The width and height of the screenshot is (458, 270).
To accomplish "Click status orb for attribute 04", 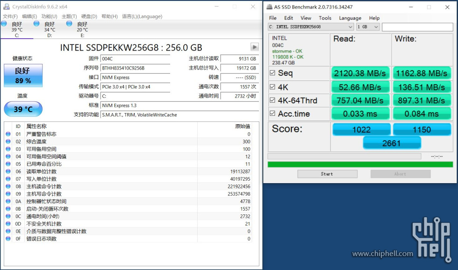I will coord(8,156).
